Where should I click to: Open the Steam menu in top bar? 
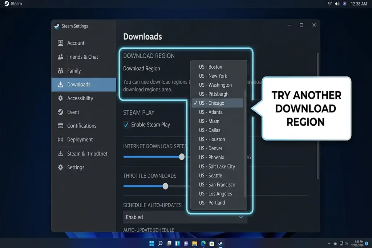click(x=13, y=4)
